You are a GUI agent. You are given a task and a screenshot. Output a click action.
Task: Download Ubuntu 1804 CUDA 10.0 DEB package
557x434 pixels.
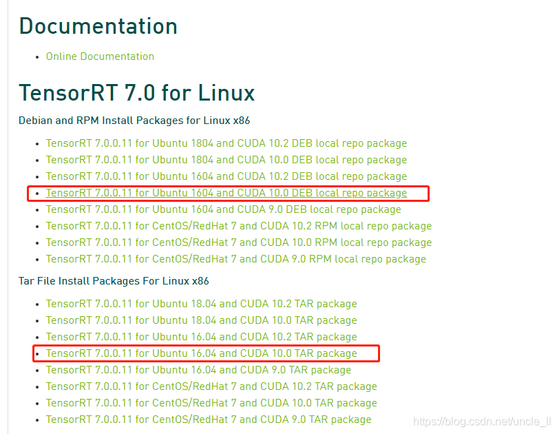click(227, 160)
